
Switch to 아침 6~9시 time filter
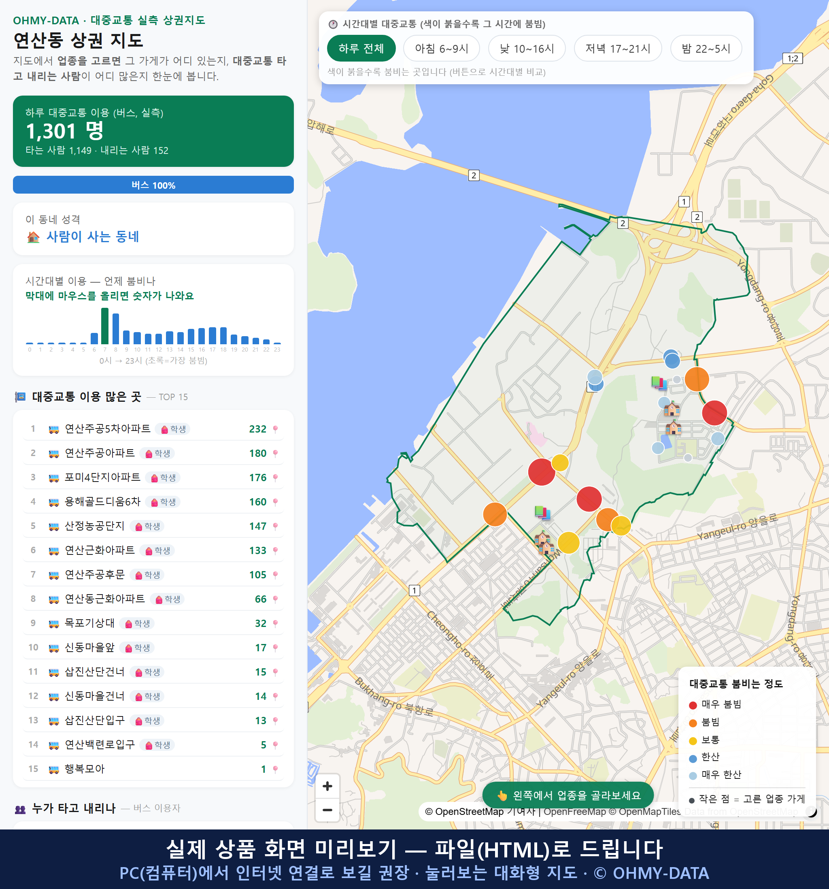441,48
